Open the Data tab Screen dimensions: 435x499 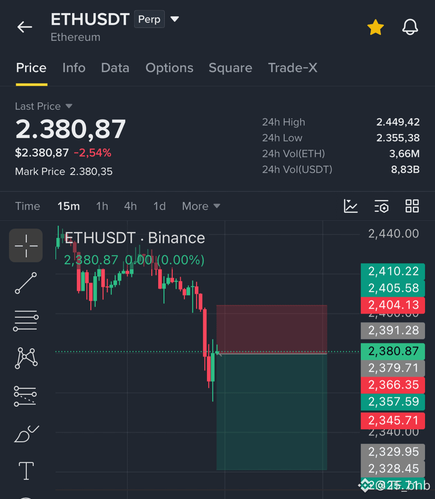click(115, 68)
